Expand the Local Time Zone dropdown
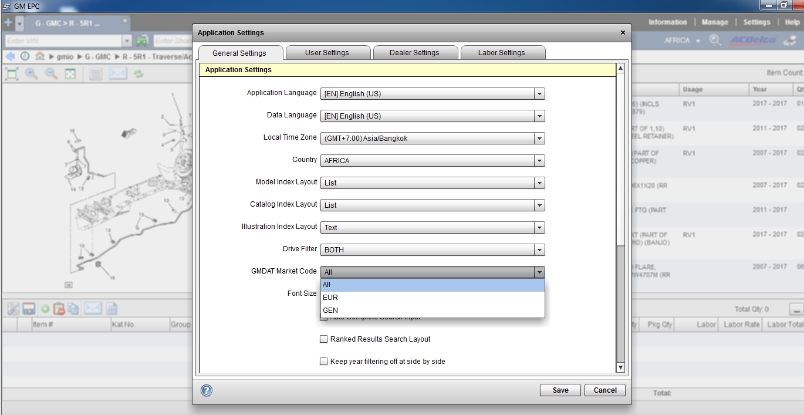804x415 pixels. (x=539, y=139)
